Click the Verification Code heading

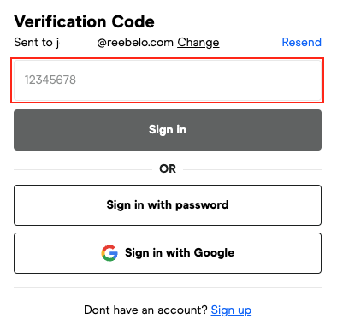point(85,21)
